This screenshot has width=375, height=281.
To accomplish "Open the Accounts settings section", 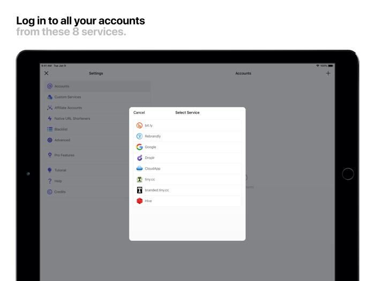I will (x=97, y=86).
